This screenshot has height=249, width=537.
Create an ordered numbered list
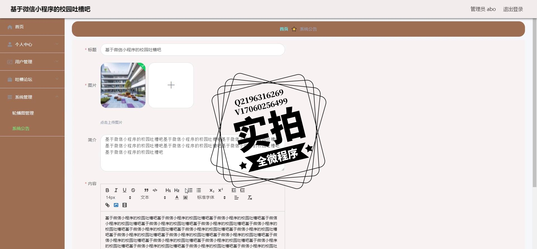pos(190,190)
